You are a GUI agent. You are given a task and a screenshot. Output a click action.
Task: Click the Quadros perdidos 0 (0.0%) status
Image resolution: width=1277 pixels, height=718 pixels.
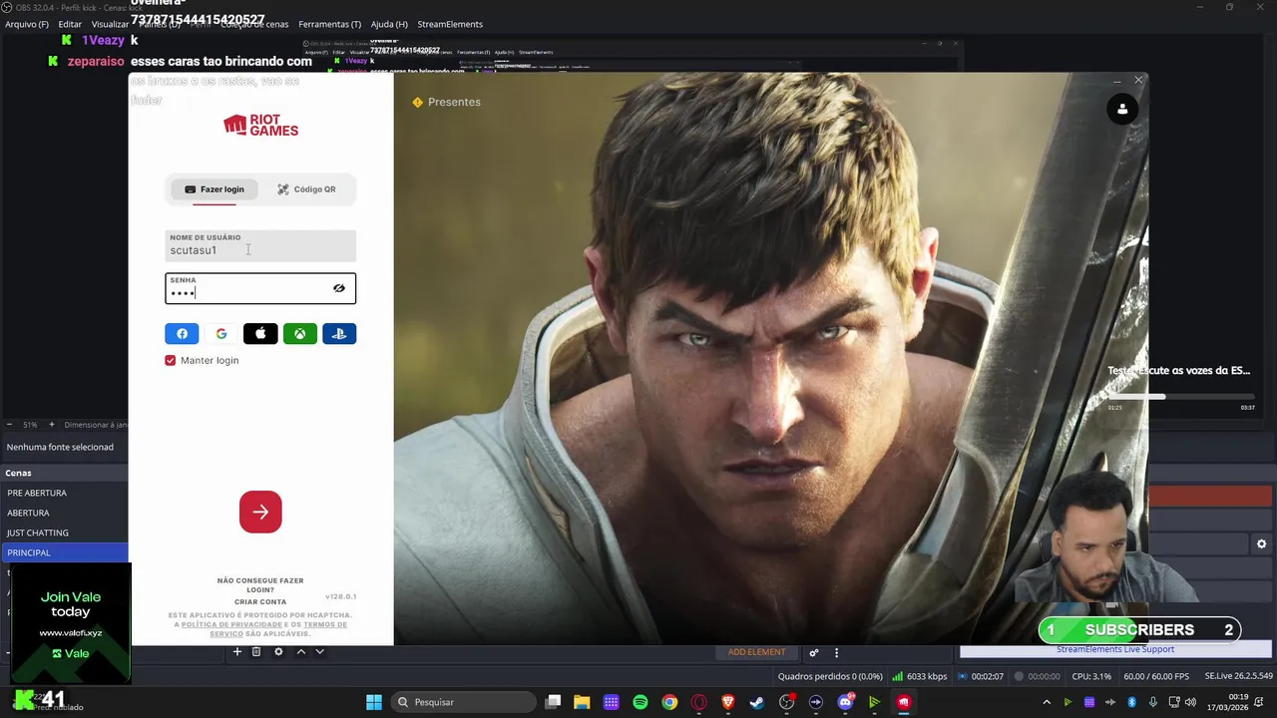point(830,676)
